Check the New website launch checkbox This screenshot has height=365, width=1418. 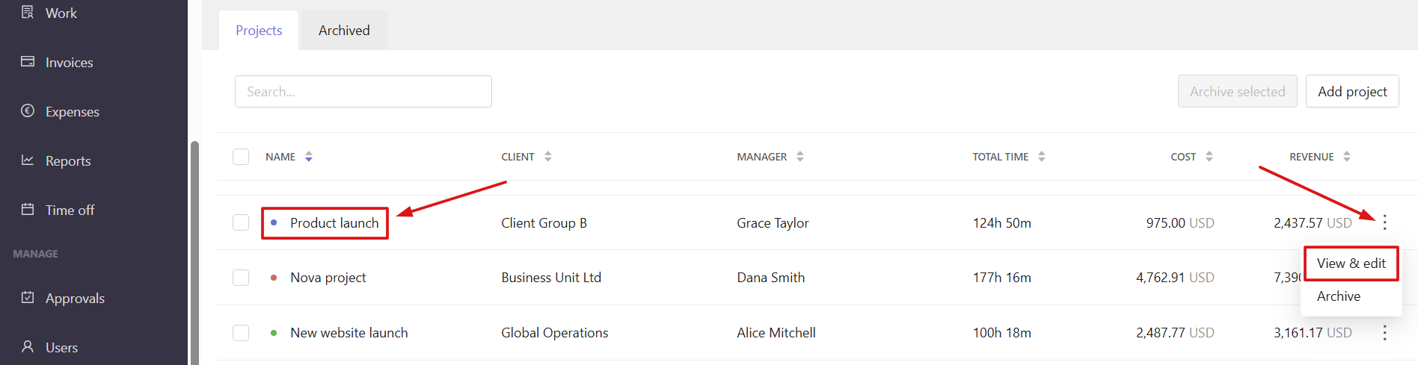tap(241, 332)
